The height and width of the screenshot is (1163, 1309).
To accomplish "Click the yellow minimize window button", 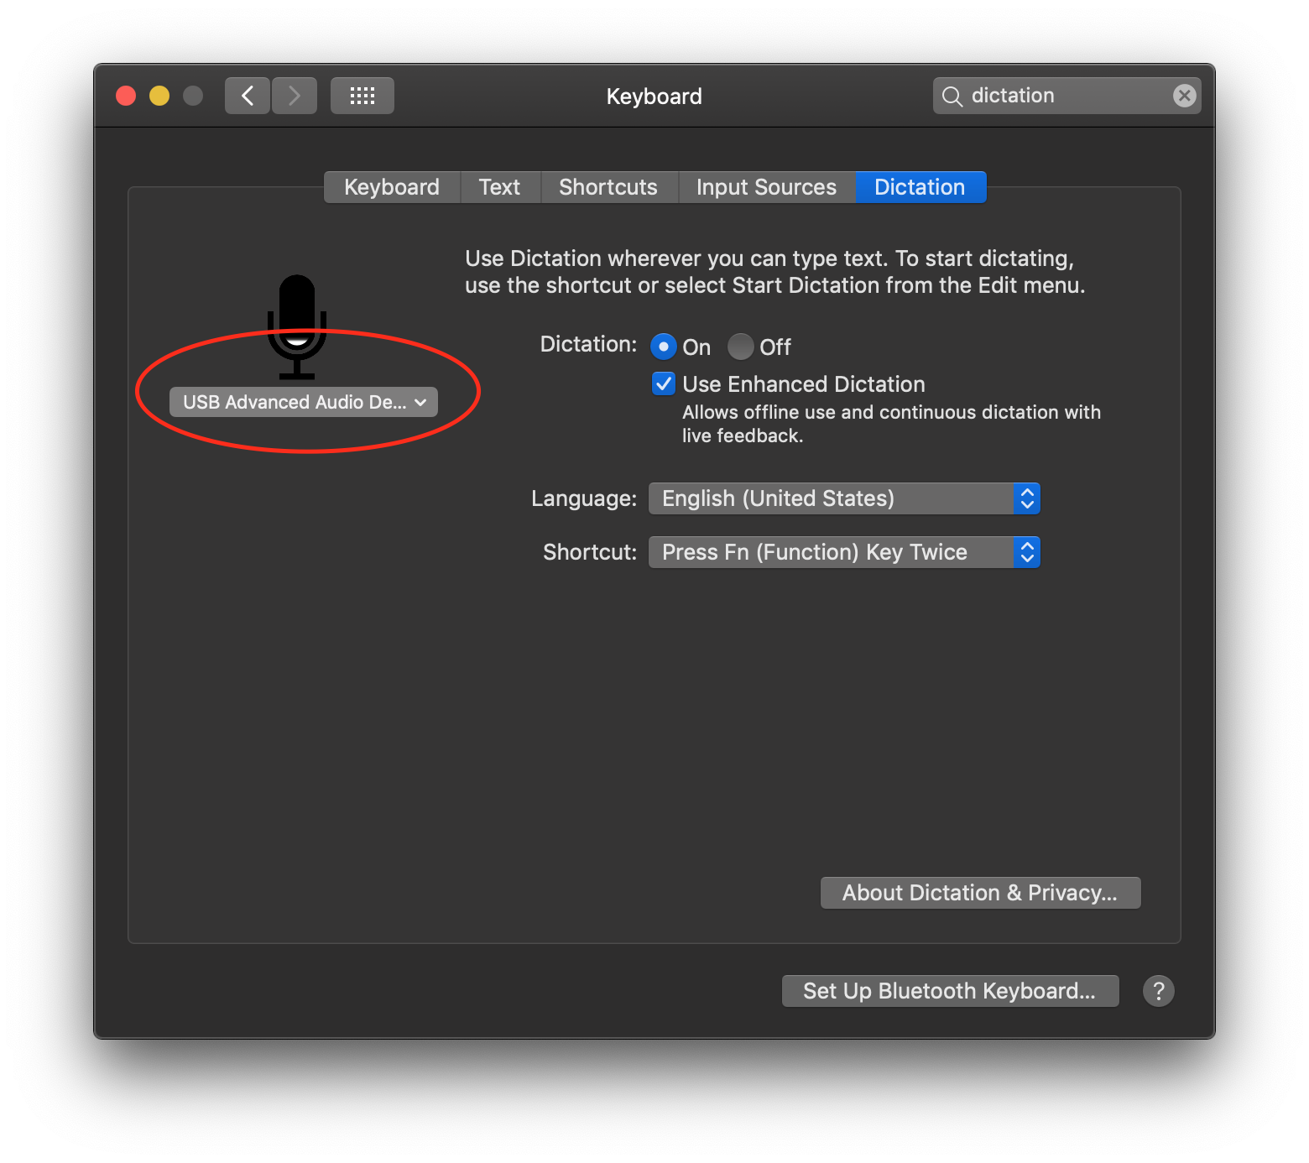I will [159, 96].
